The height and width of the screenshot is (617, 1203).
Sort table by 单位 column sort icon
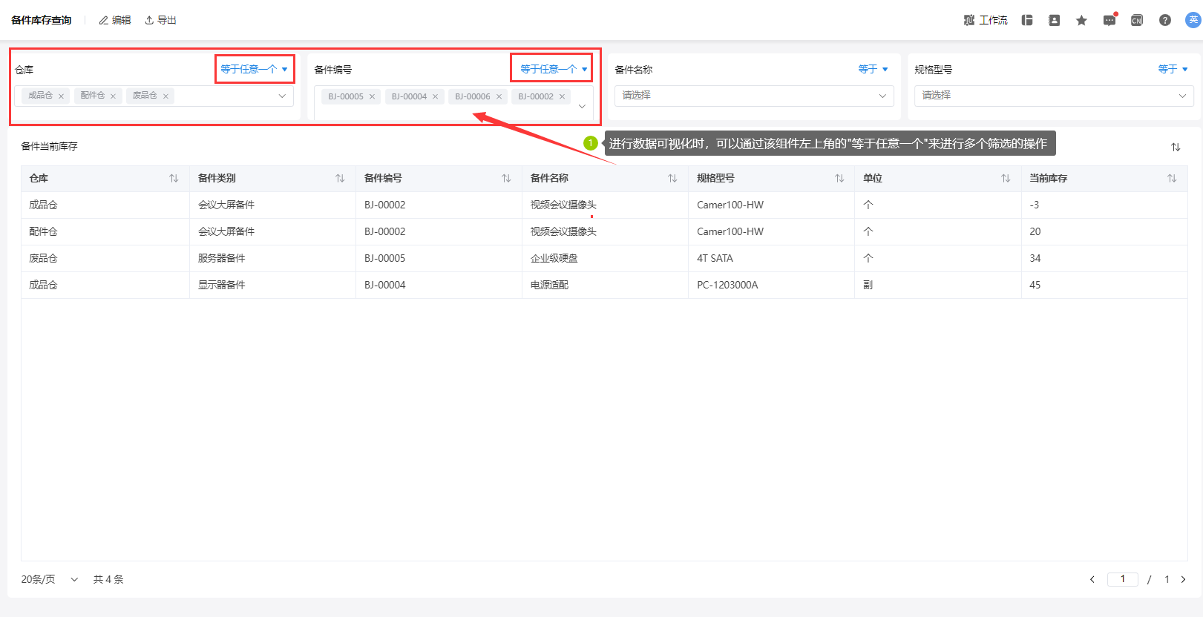(x=1006, y=178)
